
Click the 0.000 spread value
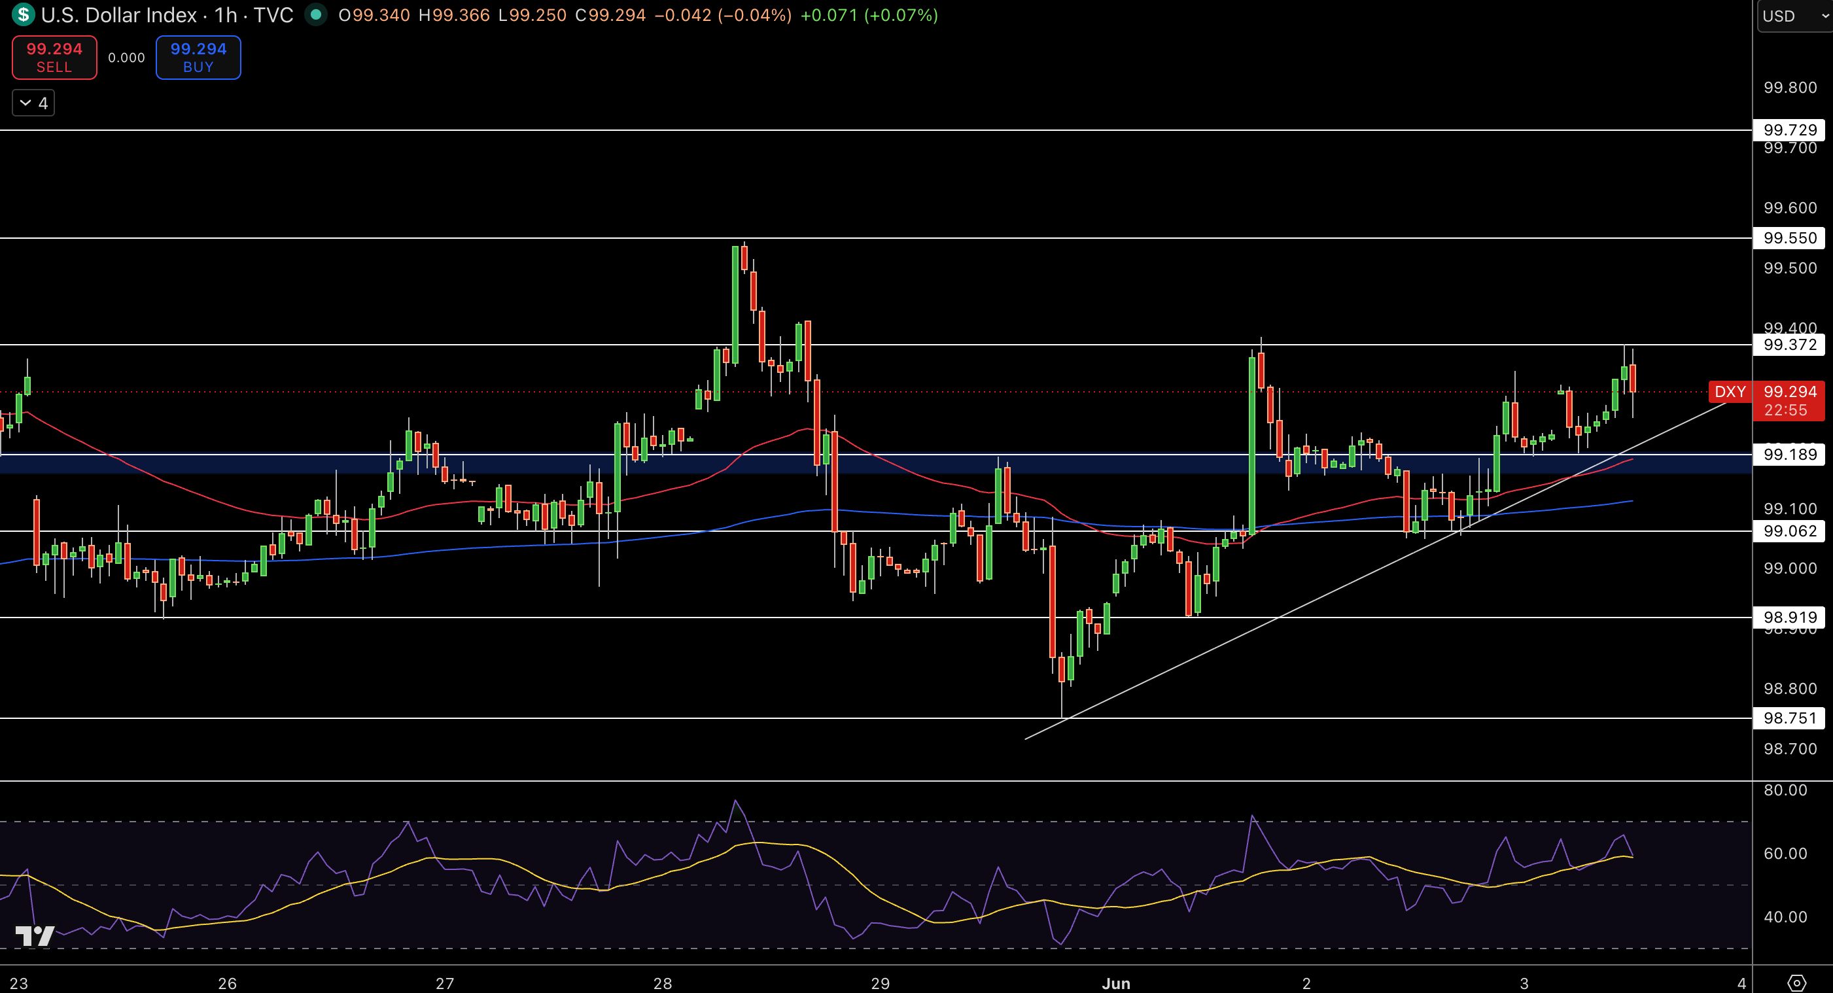click(127, 58)
